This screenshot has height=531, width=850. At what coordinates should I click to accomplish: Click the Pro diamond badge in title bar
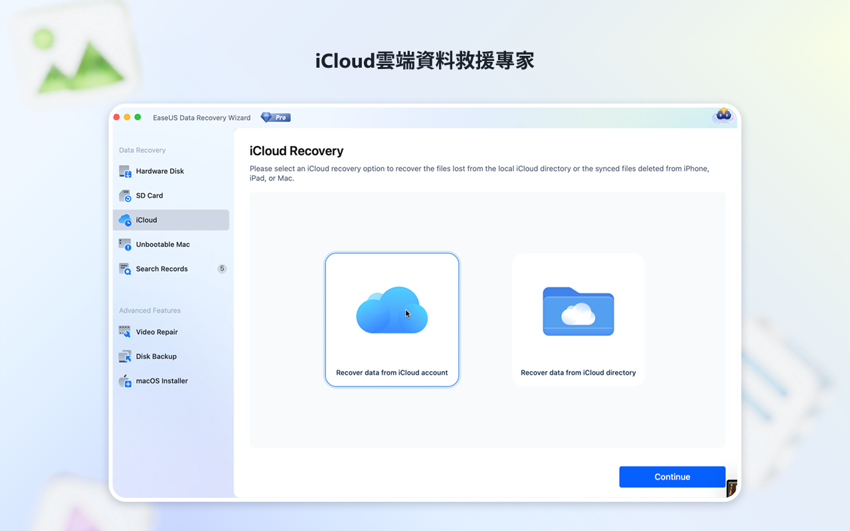coord(275,117)
